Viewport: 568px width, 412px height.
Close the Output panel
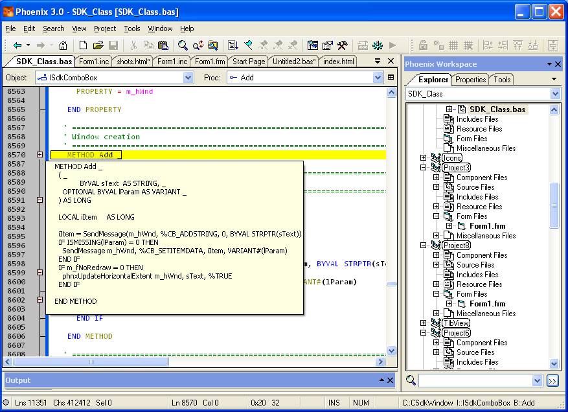390,380
